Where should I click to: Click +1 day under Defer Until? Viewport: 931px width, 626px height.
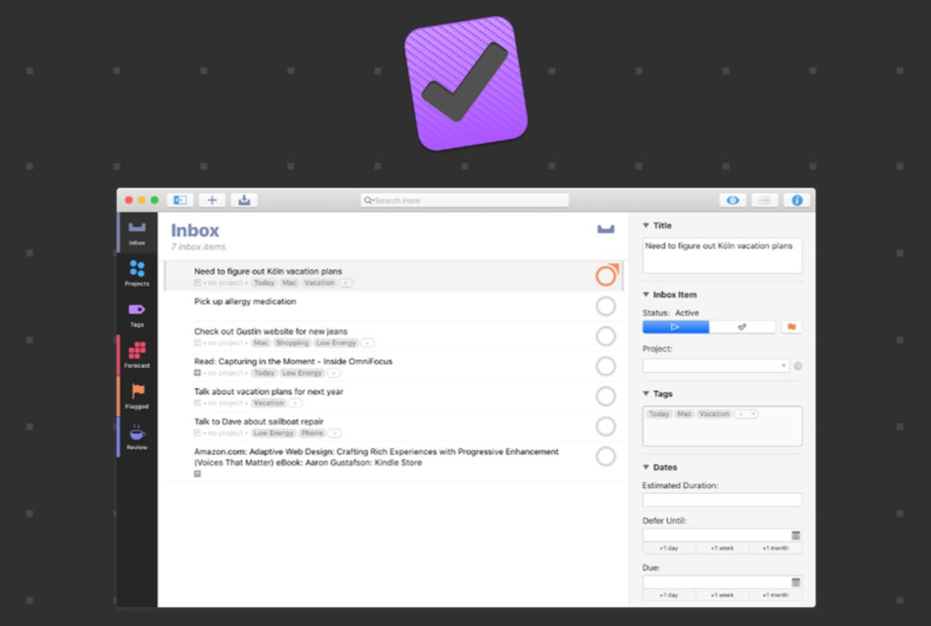coord(669,548)
